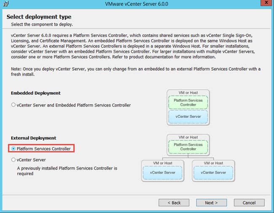The width and height of the screenshot is (274, 213).
Task: Close the vCenter Server installer window
Action: point(266,3)
